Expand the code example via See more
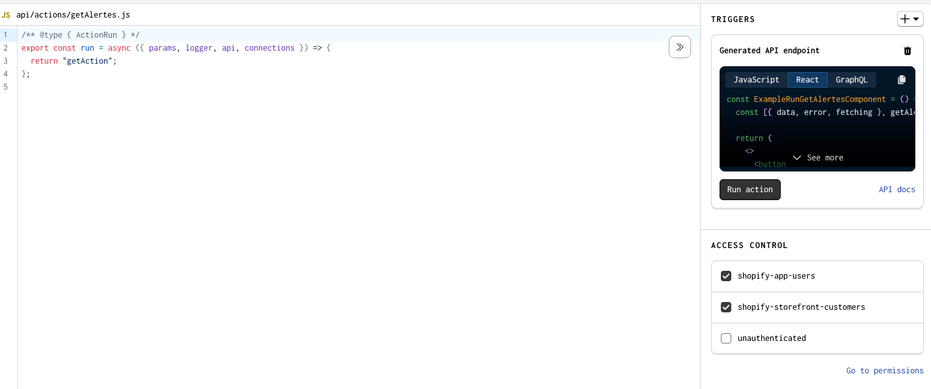Image resolution: width=931 pixels, height=389 pixels. (x=818, y=157)
